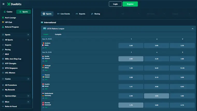The height and width of the screenshot is (111, 197).
Task: Open the Esports top tab
Action: coord(80,14)
